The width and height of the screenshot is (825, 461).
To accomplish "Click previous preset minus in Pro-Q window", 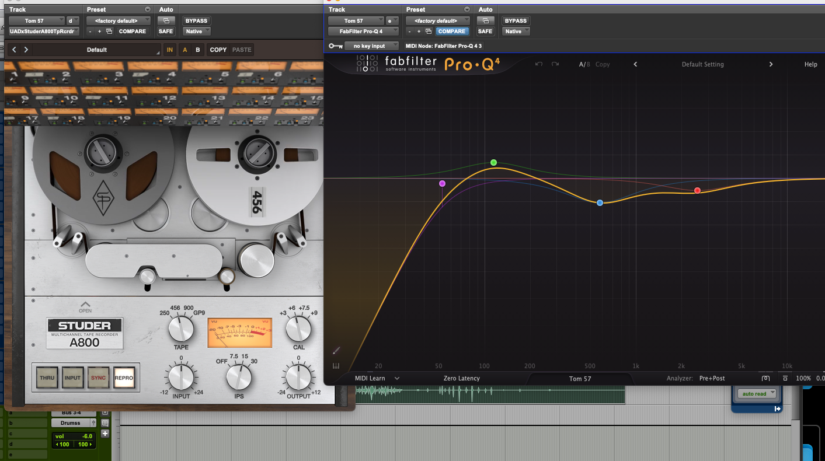I will point(410,32).
